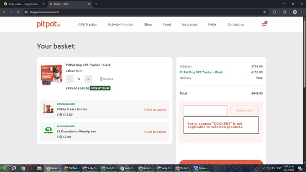Show hidden system tray icons
Viewport: 306px width, 172px height.
pos(264,168)
